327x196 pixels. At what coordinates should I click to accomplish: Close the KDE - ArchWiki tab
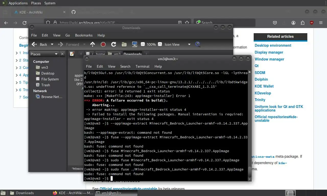click(x=64, y=12)
